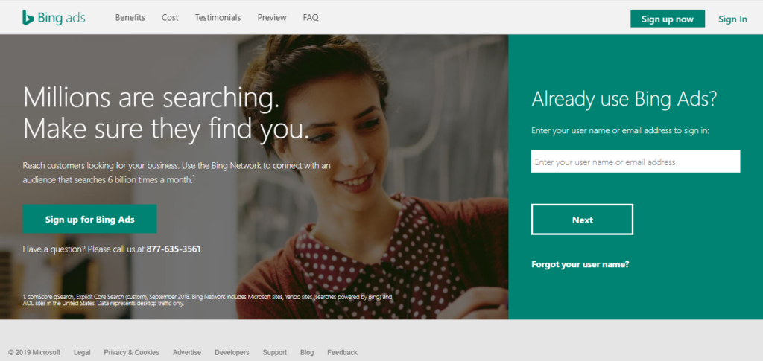The width and height of the screenshot is (763, 361).
Task: Open the Legal footer link
Action: tap(82, 352)
